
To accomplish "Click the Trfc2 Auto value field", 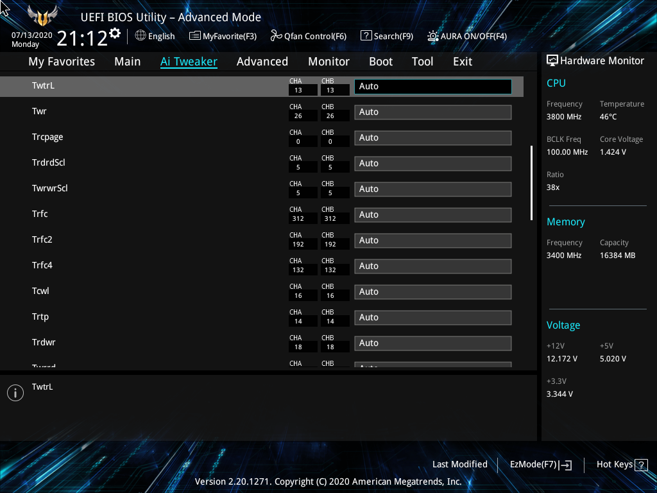I will point(433,241).
